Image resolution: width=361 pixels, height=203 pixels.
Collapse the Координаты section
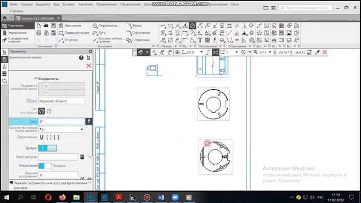[x=36, y=78]
